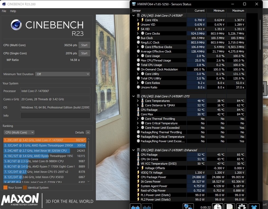Click the Info input field in Cinebench

click(x=55, y=115)
